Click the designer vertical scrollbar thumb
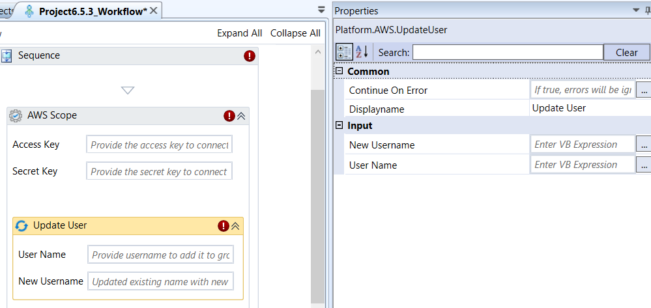This screenshot has width=651, height=308. pyautogui.click(x=318, y=196)
